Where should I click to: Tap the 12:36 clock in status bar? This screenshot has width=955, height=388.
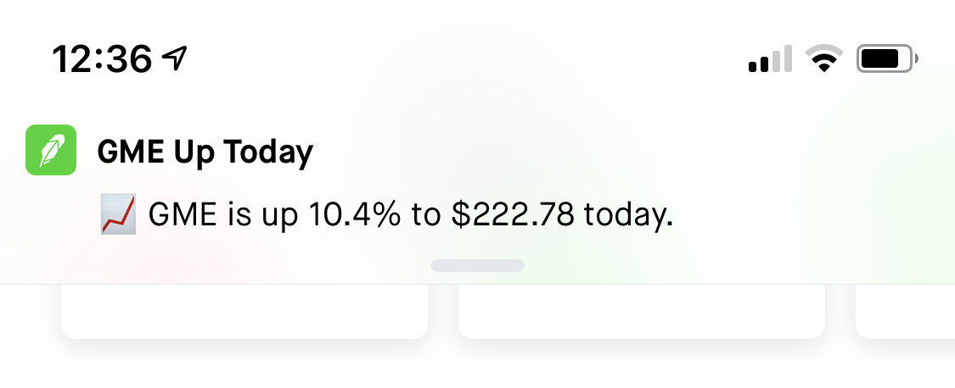(x=102, y=59)
